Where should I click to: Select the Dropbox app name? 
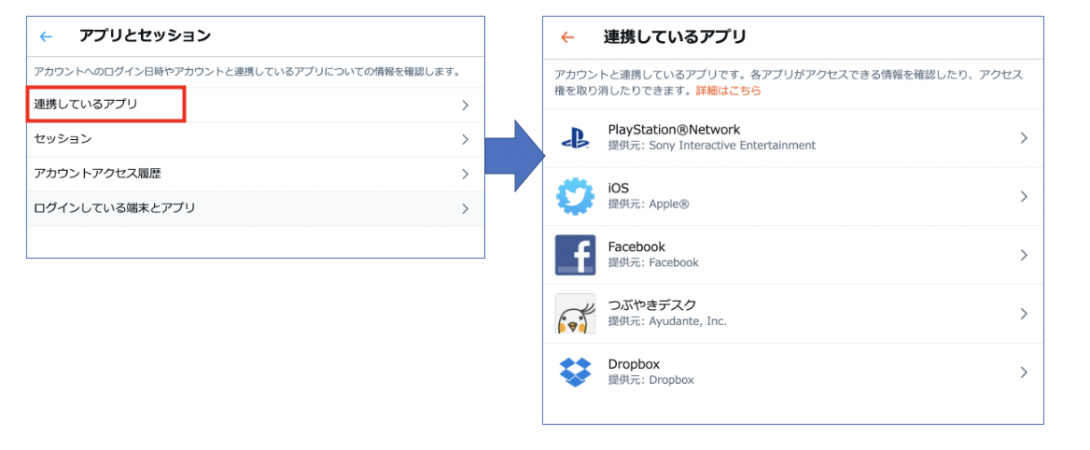(634, 364)
